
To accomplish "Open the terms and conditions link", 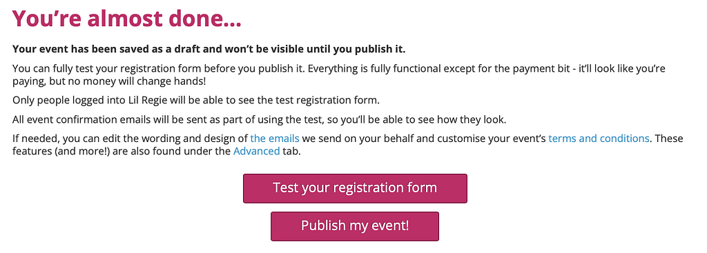I will (x=599, y=138).
